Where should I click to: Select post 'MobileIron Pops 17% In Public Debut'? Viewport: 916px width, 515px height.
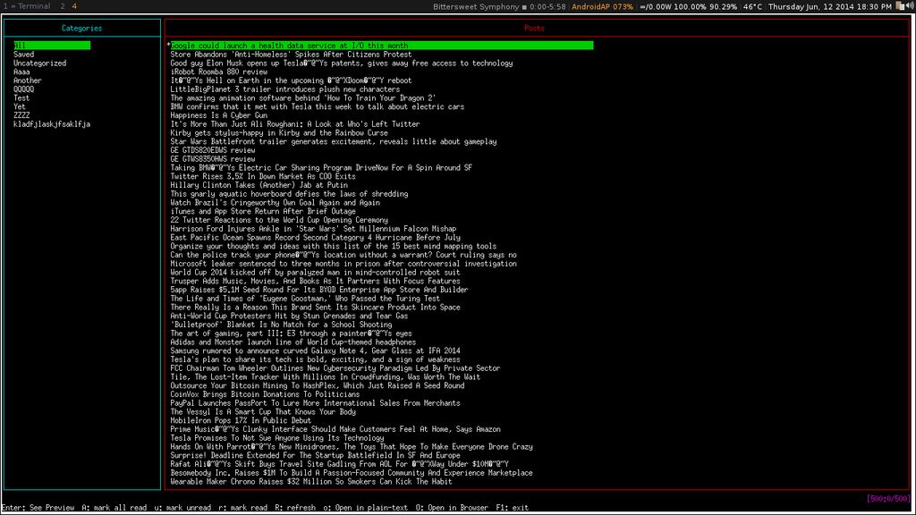[241, 421]
